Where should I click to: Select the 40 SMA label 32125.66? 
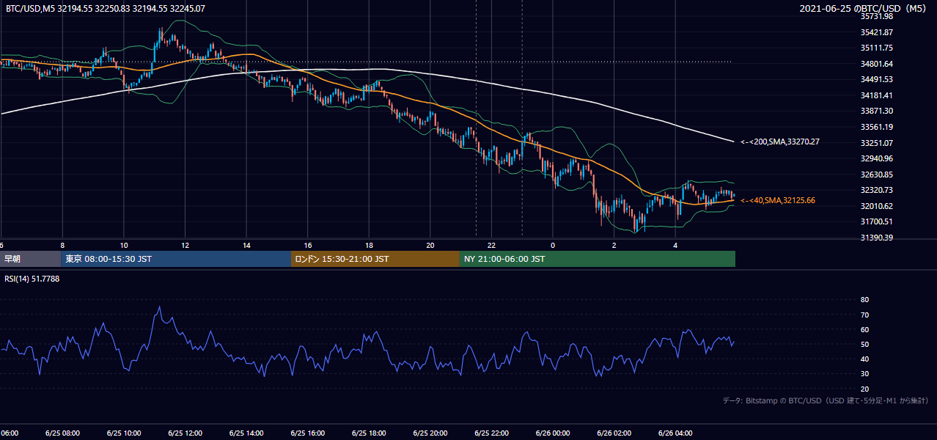[778, 200]
